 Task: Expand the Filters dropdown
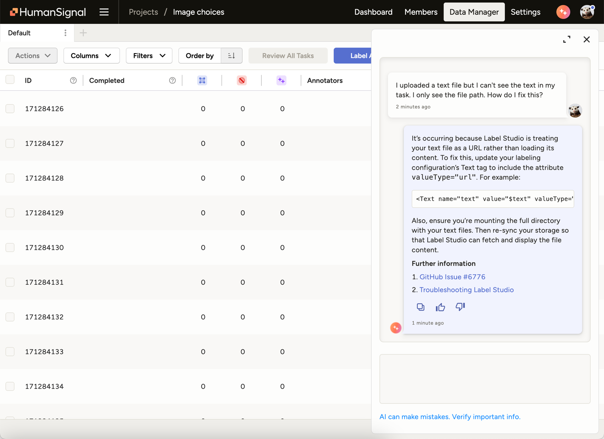pyautogui.click(x=149, y=55)
